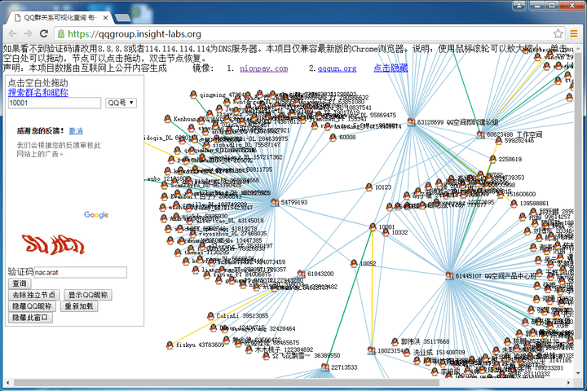Image resolution: width=587 pixels, height=391 pixels.
Task: Select group node 63128699 QQ空间即时建议组
Action: 411,122
